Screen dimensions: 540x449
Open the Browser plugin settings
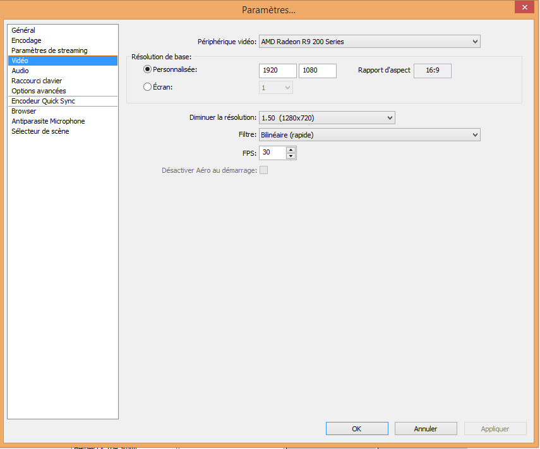pyautogui.click(x=63, y=111)
